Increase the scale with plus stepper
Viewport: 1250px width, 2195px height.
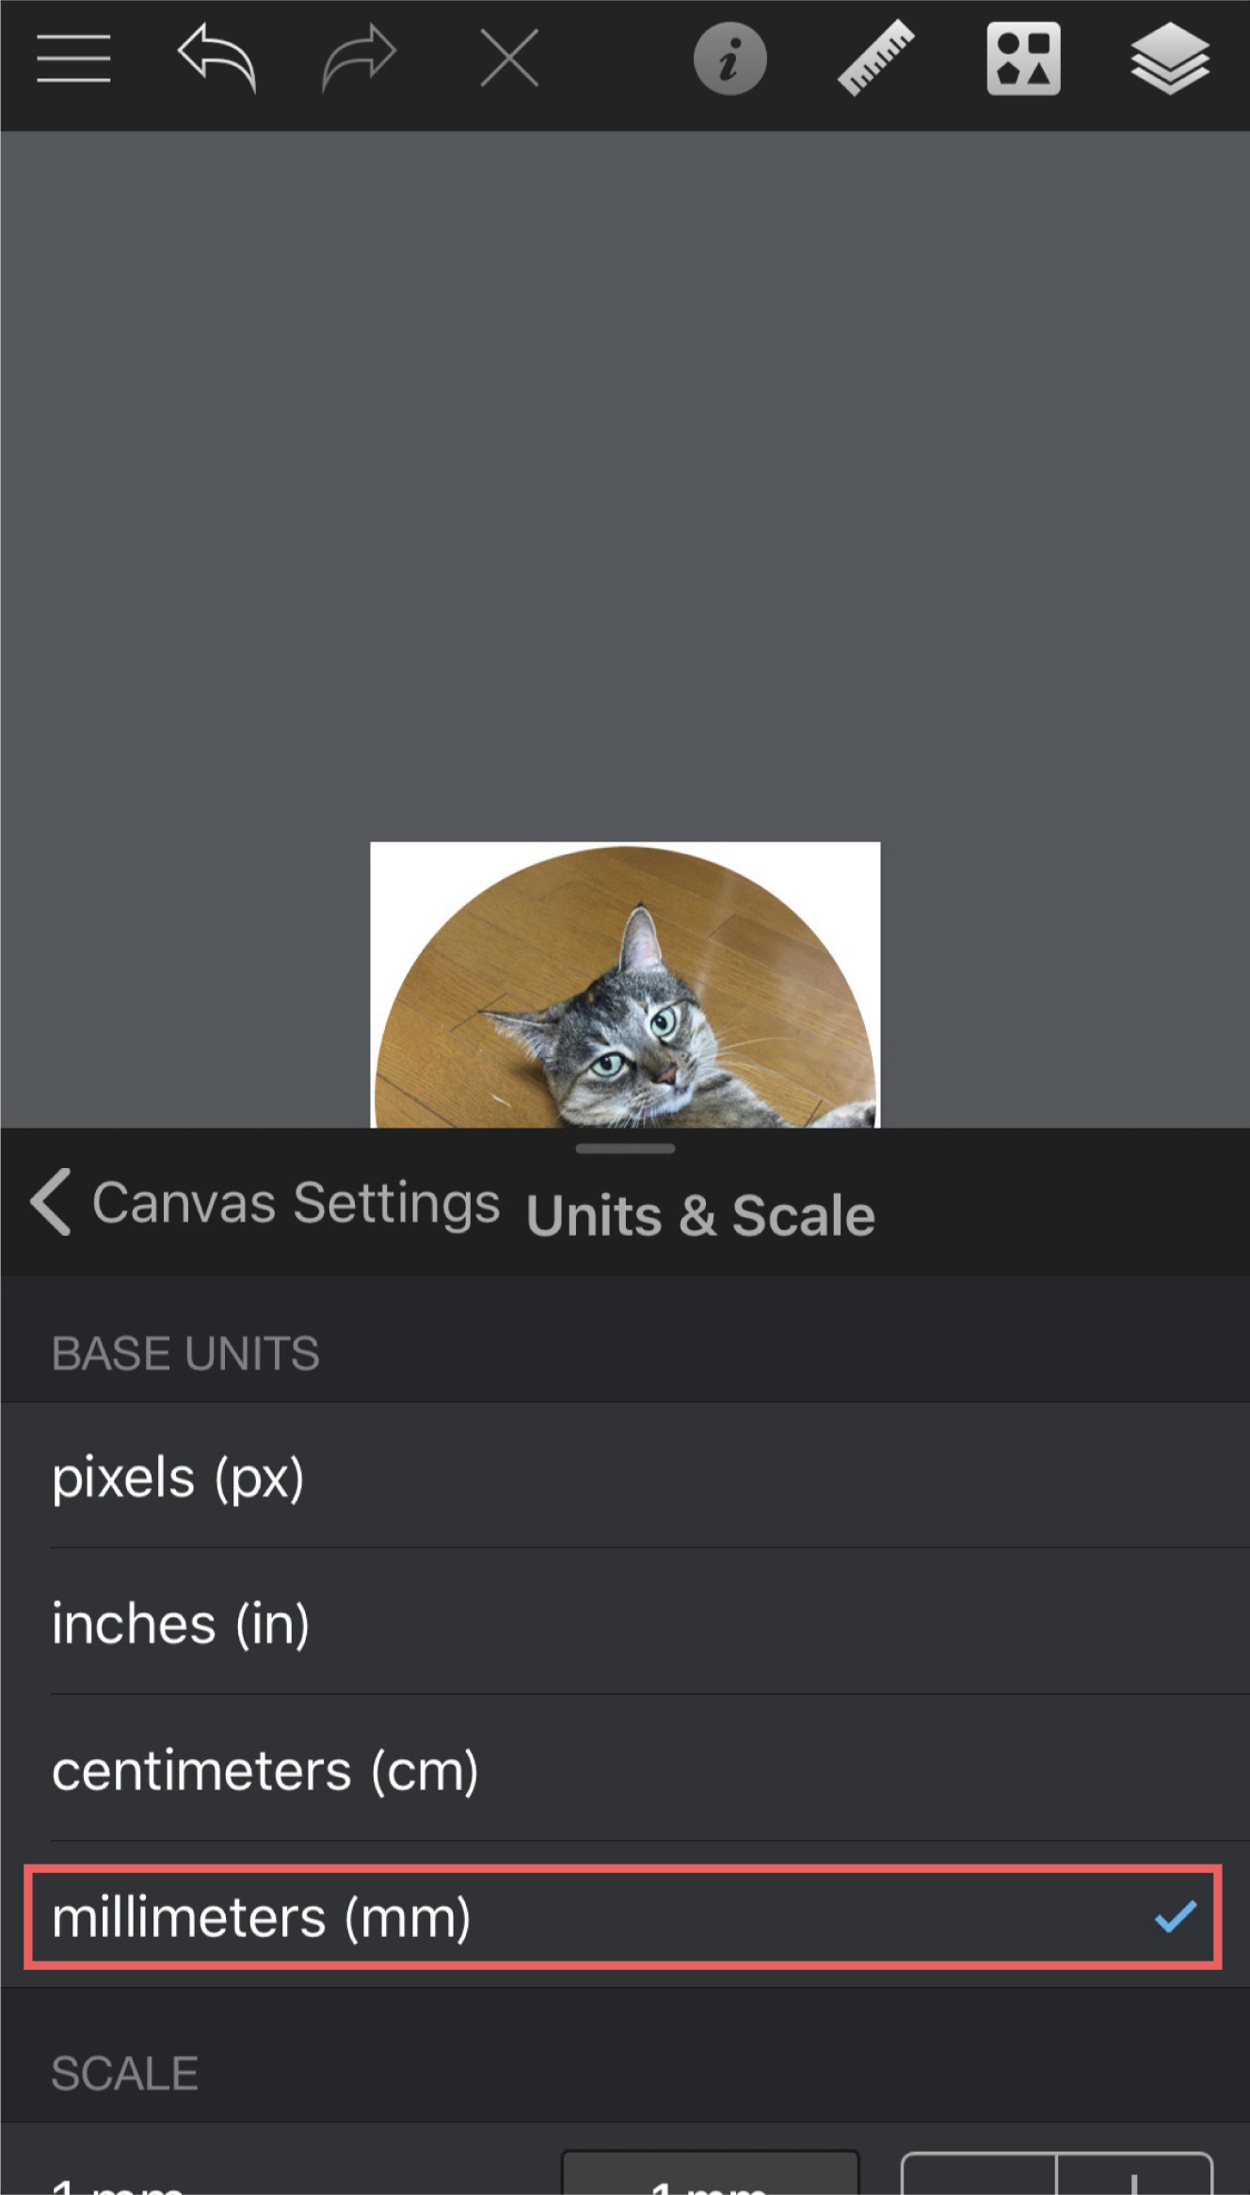(1134, 2178)
